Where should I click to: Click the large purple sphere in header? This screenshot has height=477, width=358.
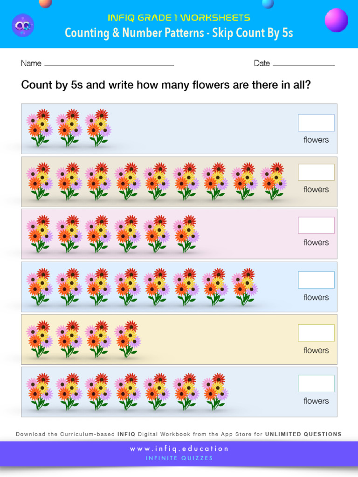tap(336, 20)
